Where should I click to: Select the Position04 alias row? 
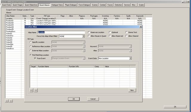pos(10,27)
